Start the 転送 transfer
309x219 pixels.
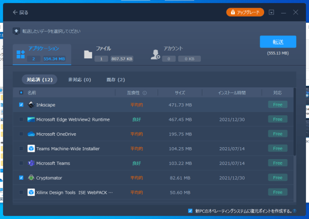[x=278, y=42]
